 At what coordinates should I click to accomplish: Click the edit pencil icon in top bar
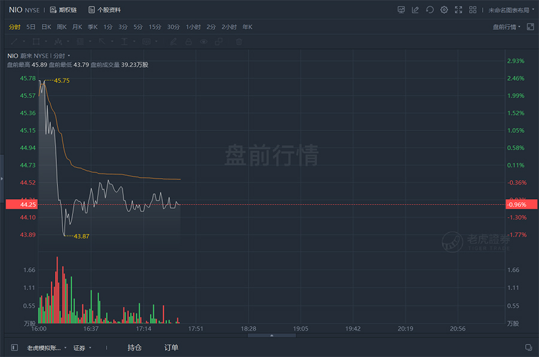[x=415, y=10]
